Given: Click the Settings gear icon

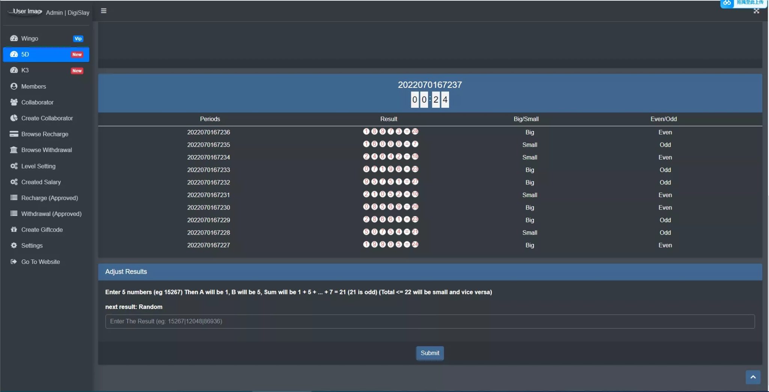Looking at the screenshot, I should point(14,246).
